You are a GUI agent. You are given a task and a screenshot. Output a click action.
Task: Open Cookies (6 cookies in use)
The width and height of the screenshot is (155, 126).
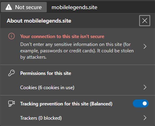[78, 87]
